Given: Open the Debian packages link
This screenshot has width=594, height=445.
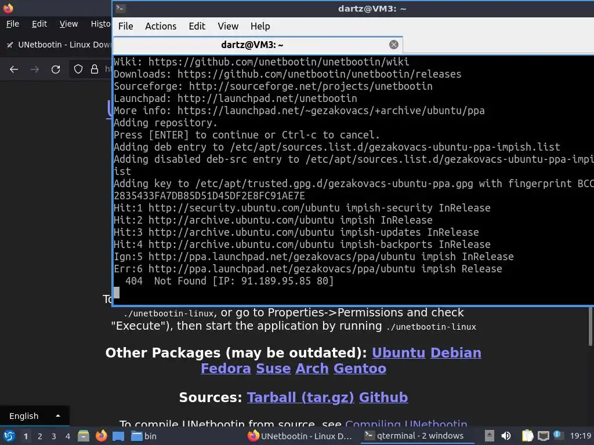Looking at the screenshot, I should point(456,353).
